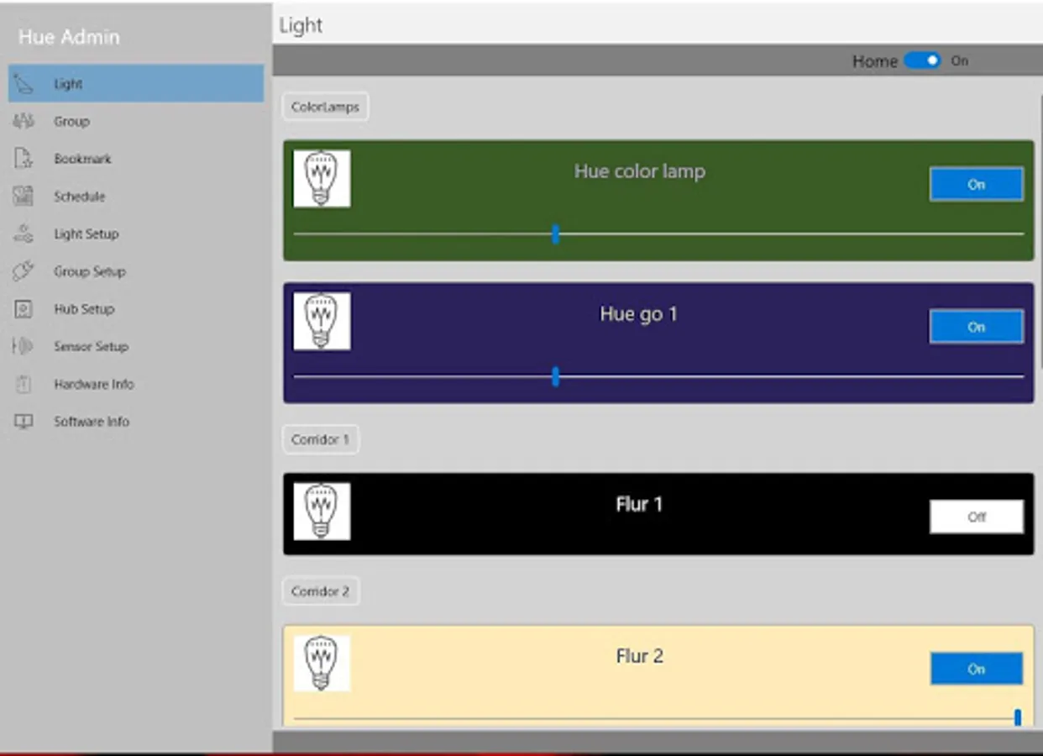This screenshot has height=756, width=1043.
Task: Click the Hue Admin app title
Action: pyautogui.click(x=69, y=37)
